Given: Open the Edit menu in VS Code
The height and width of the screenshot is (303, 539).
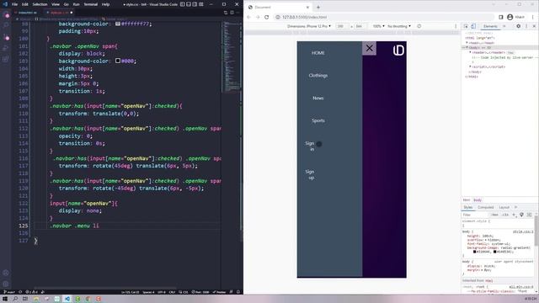Looking at the screenshot, I should [25, 4].
